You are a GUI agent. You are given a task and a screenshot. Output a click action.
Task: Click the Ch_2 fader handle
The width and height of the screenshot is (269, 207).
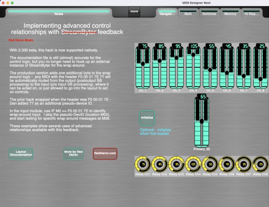[x=160, y=61]
